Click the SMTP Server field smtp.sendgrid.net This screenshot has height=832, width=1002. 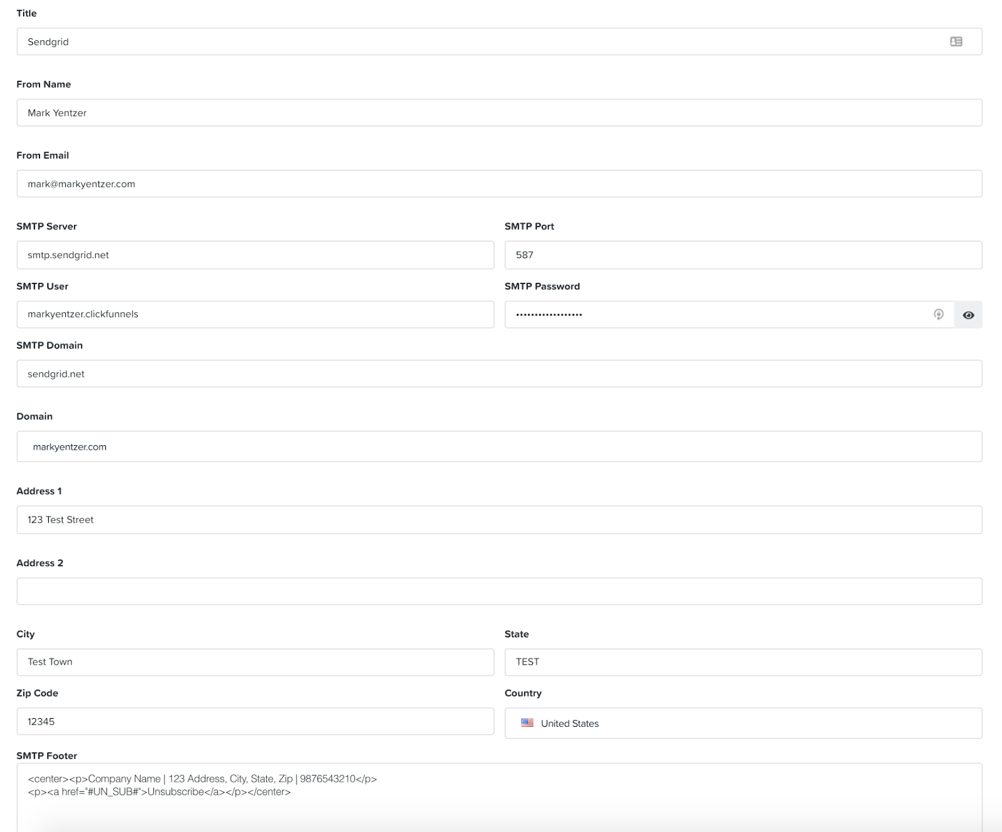[255, 255]
